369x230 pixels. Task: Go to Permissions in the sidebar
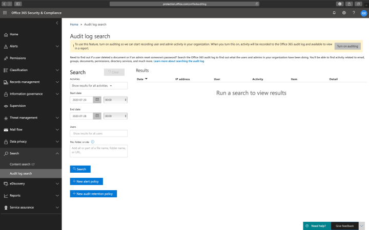18,58
